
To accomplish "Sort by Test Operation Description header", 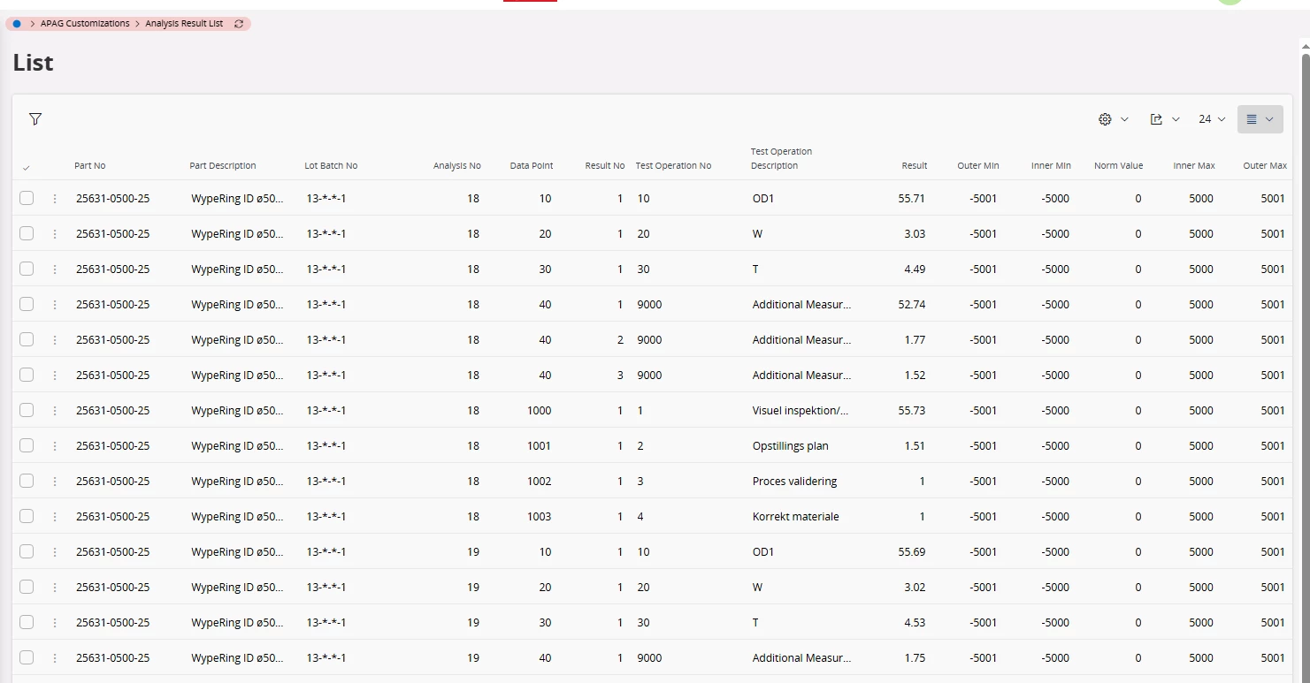I will coord(781,159).
